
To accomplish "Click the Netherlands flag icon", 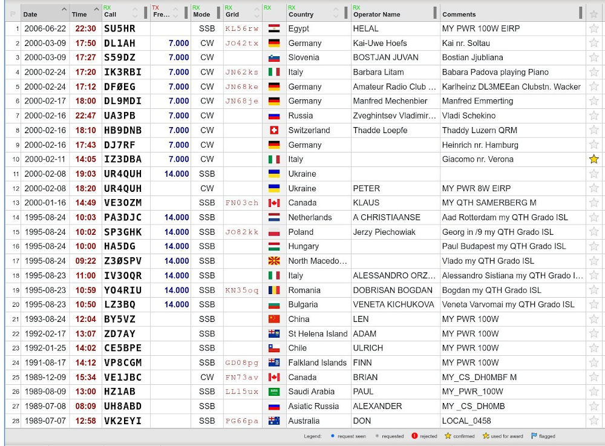I will [274, 217].
